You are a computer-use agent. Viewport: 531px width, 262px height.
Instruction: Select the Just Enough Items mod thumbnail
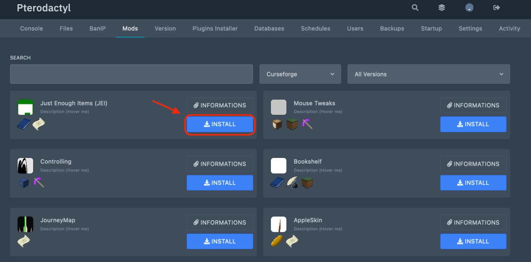pyautogui.click(x=25, y=107)
